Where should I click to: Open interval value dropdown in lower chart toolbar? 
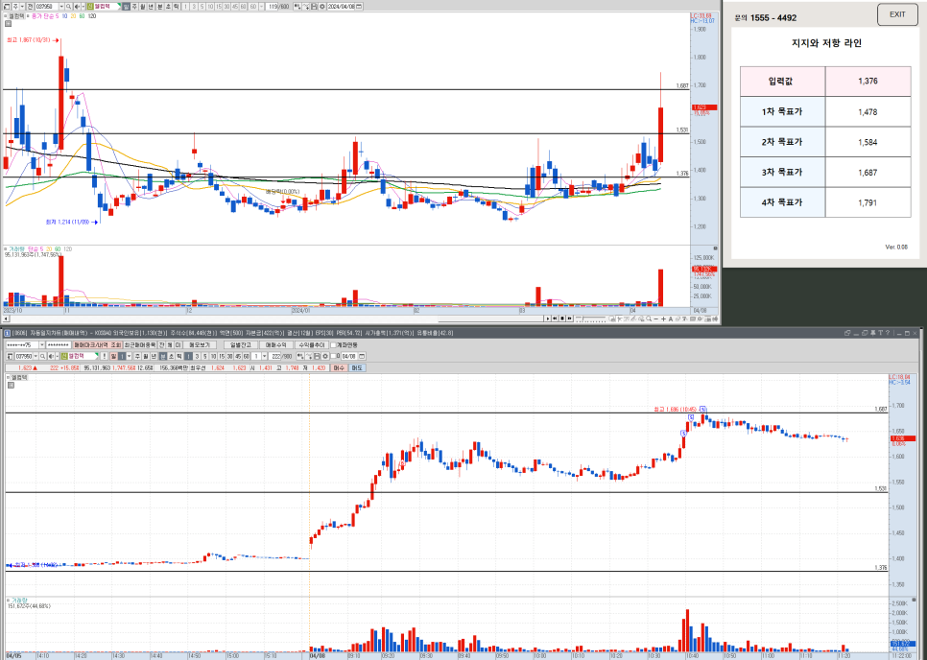264,356
